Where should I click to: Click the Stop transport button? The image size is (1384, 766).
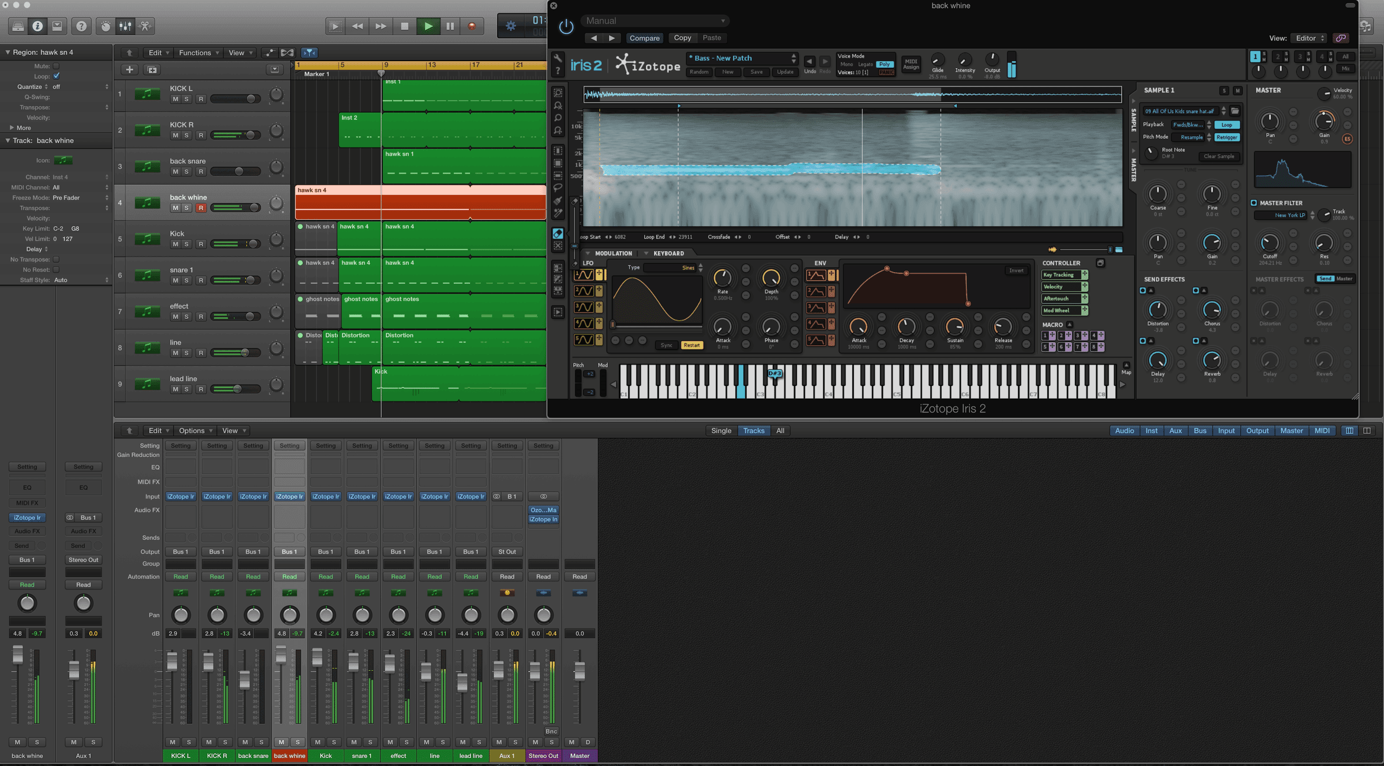click(x=405, y=26)
